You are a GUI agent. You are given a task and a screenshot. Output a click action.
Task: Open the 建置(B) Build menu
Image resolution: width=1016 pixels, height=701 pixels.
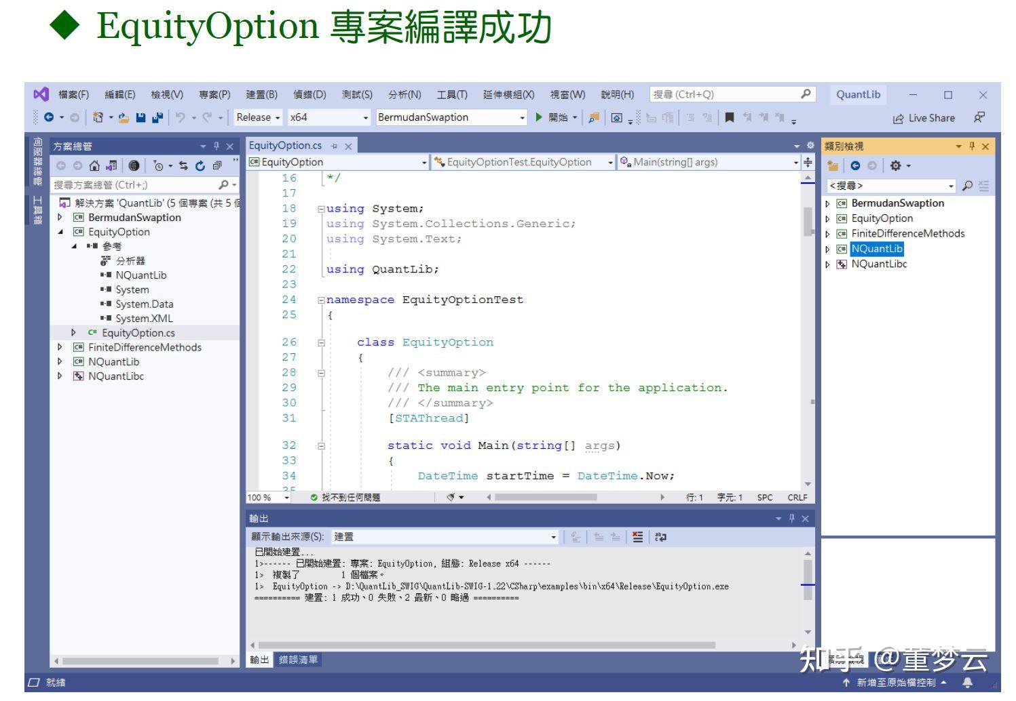(x=262, y=94)
